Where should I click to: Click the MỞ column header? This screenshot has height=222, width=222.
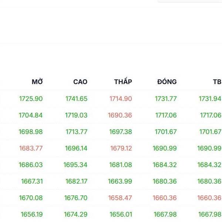[37, 82]
